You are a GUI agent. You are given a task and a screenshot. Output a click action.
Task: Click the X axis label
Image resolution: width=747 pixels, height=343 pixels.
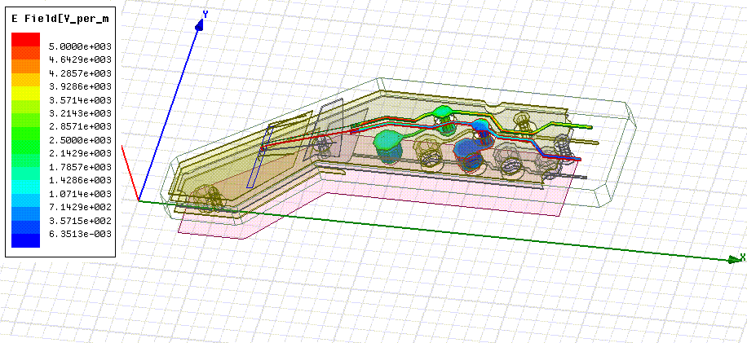[x=743, y=257]
